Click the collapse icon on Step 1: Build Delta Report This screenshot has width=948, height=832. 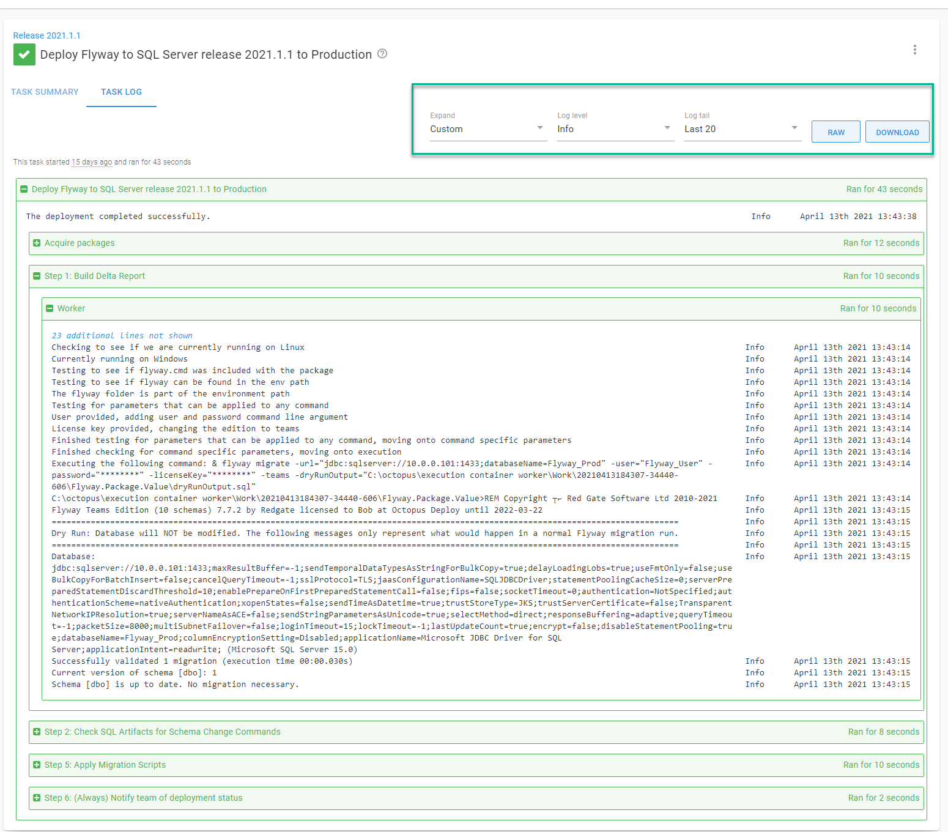click(37, 276)
